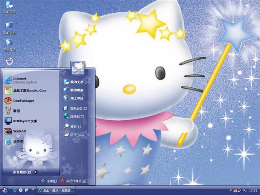
Task: Launch Internet Explorer from start menu
Action: pos(31,80)
